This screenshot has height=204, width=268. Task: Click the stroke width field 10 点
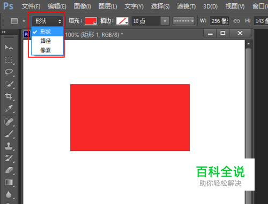pyautogui.click(x=146, y=21)
